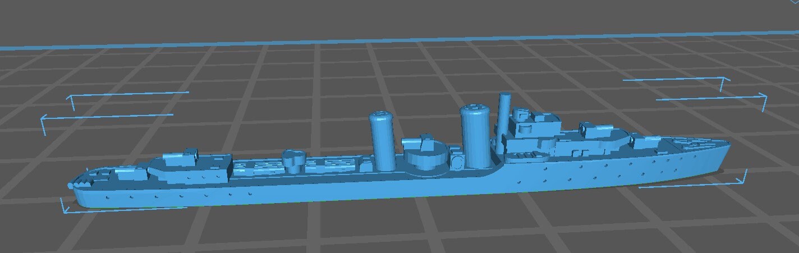Select the taller forward funnel of the ship
The width and height of the screenshot is (799, 253).
coord(475,136)
